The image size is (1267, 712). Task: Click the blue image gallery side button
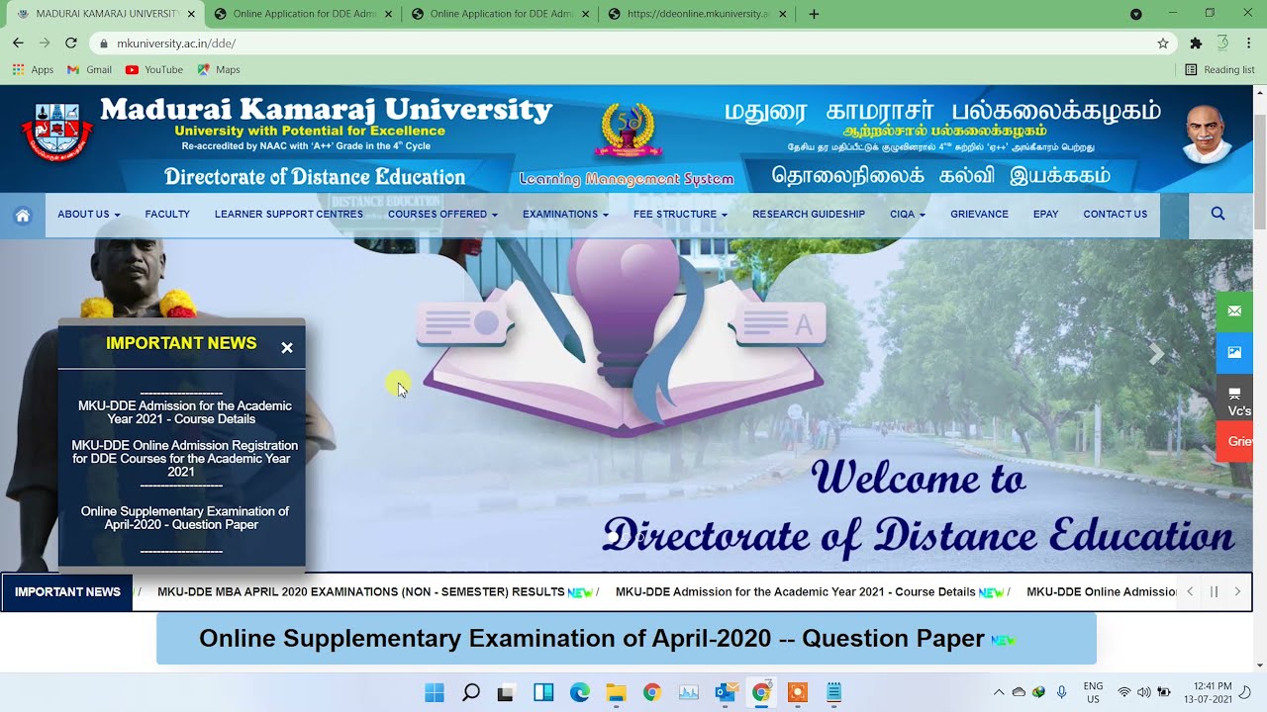tap(1234, 352)
